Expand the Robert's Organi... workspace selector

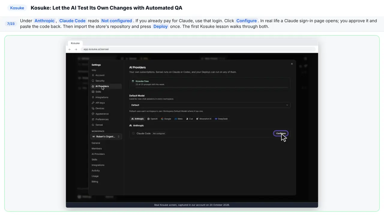tap(106, 136)
